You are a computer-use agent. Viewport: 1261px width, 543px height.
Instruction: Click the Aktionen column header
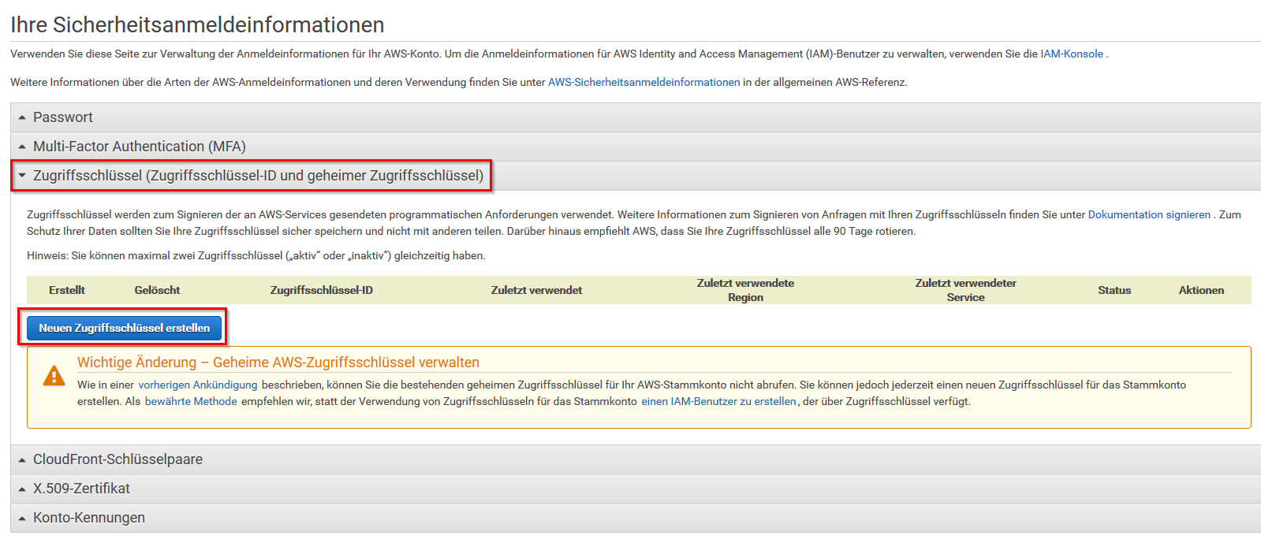click(1201, 290)
